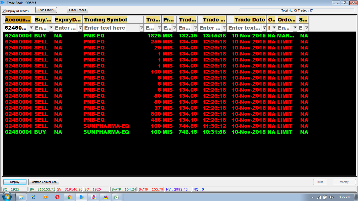Click the filter funnel in Trade Date column
Image resolution: width=358 pixels, height=201 pixels.
click(264, 28)
